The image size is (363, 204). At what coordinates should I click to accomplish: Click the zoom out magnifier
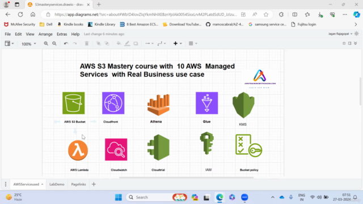coord(54,44)
